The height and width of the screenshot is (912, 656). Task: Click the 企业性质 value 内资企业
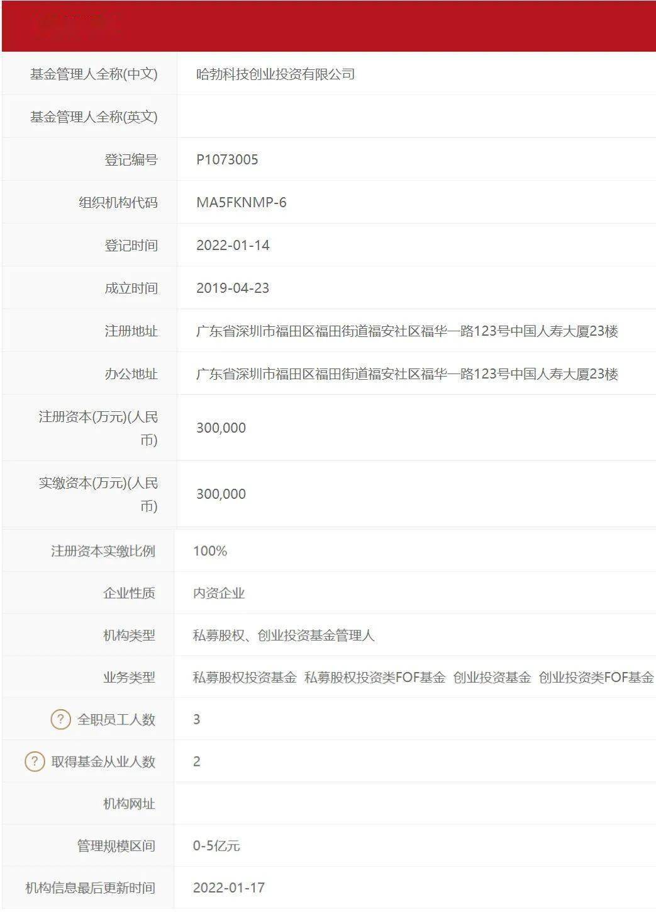(x=220, y=592)
